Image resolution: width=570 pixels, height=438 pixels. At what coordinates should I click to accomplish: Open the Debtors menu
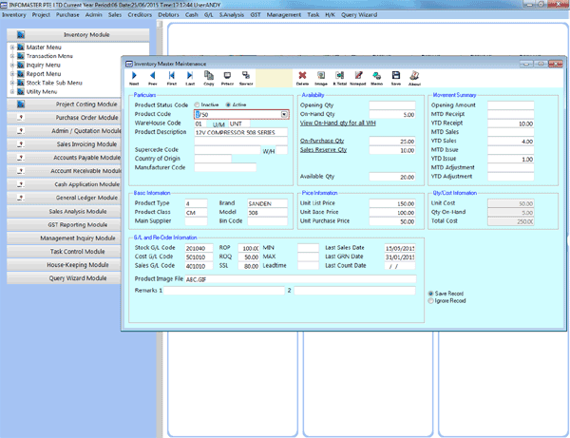click(167, 15)
